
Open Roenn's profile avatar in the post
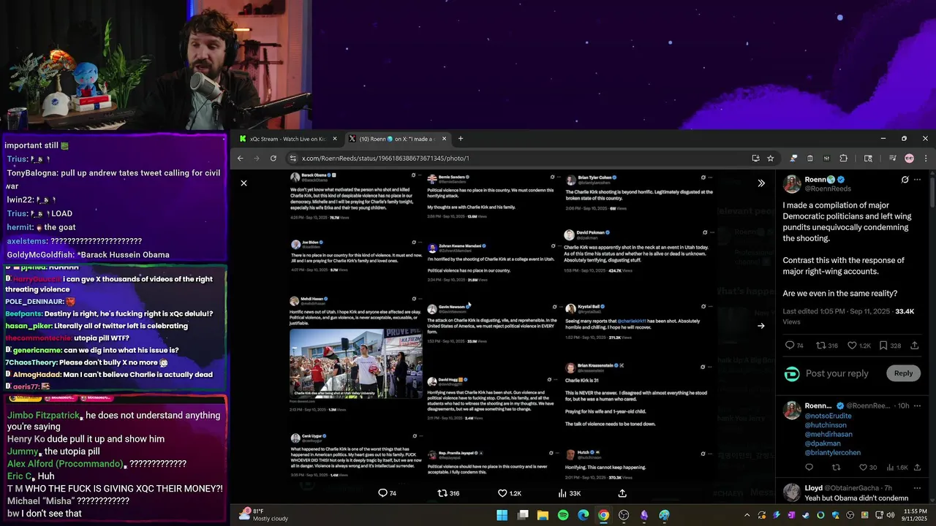point(792,183)
